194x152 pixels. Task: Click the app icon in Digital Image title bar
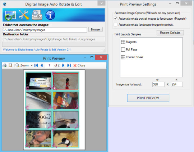point(5,4)
